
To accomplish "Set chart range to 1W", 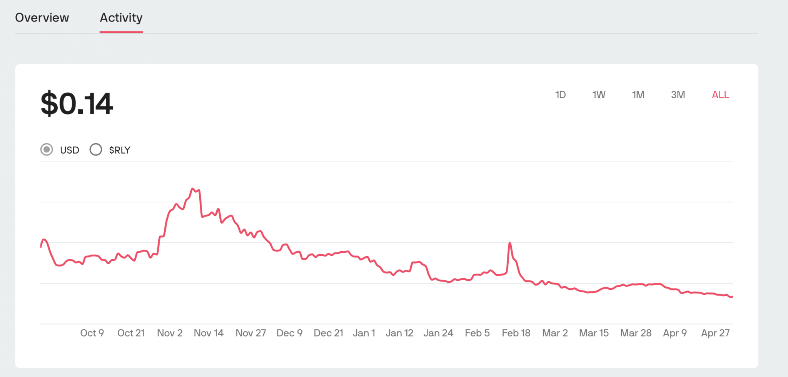I will 599,95.
